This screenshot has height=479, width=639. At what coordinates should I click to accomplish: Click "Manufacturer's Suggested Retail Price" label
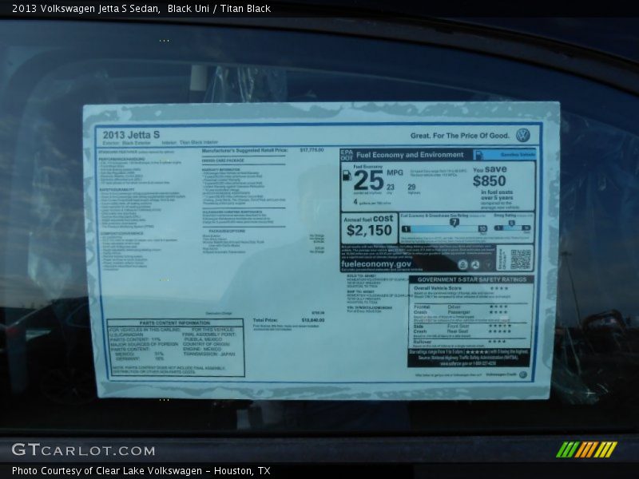(244, 150)
